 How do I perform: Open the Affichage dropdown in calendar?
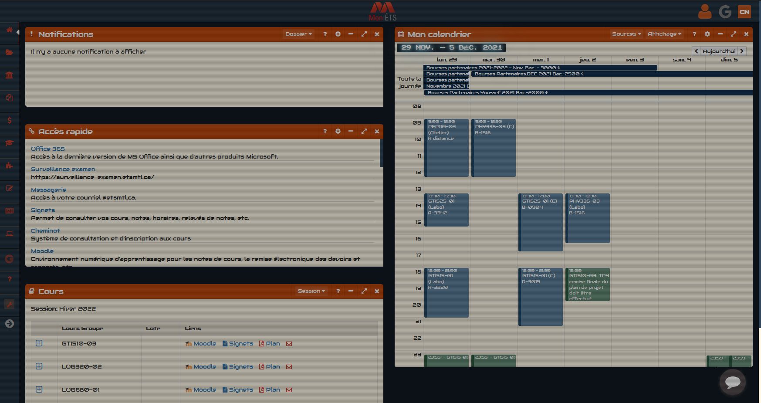664,34
